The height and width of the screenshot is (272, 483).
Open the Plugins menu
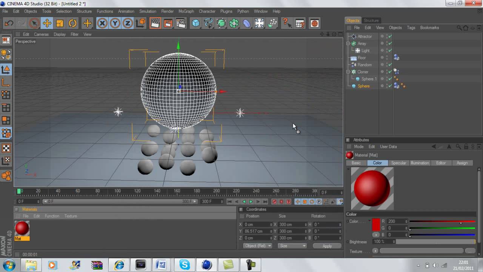click(226, 11)
